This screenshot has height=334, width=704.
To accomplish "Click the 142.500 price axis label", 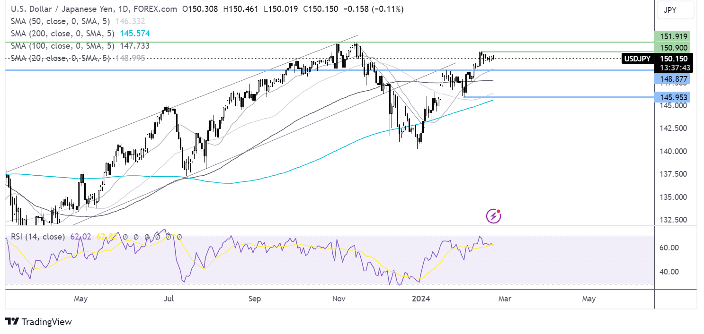I will click(672, 128).
